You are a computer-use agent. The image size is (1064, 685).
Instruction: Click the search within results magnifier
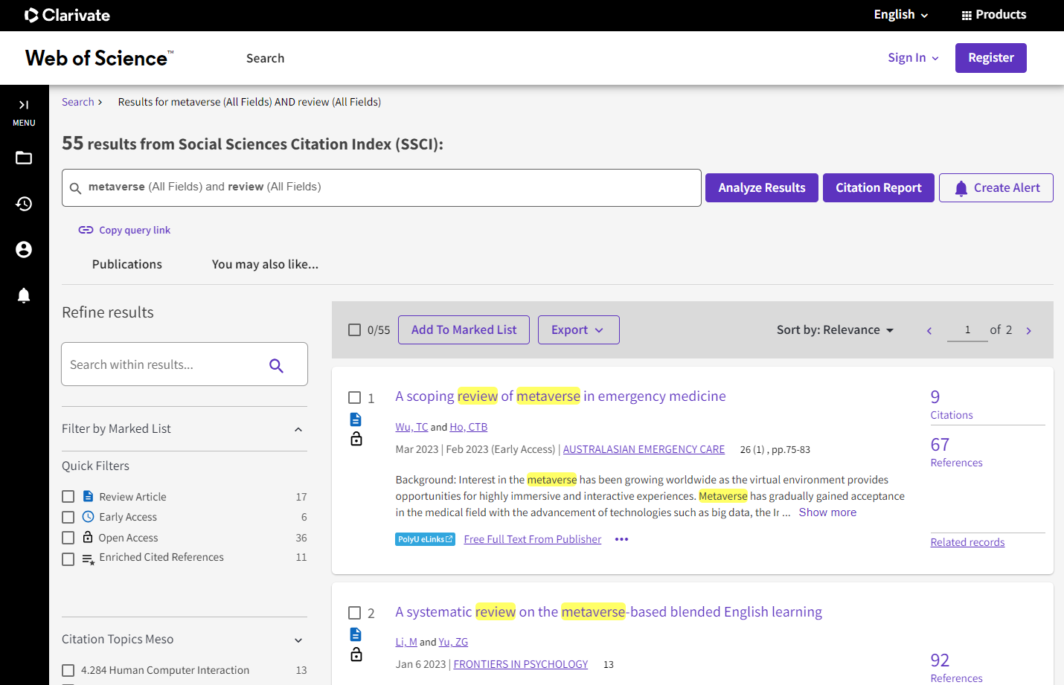pos(276,365)
